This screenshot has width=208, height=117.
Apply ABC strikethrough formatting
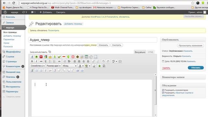(x=41, y=61)
